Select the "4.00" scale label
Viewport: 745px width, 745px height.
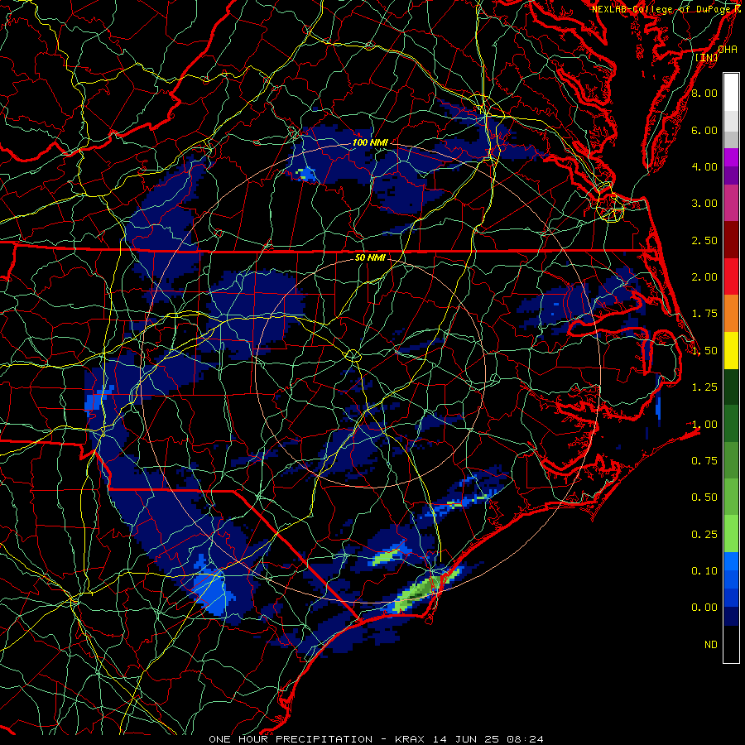[x=704, y=166]
